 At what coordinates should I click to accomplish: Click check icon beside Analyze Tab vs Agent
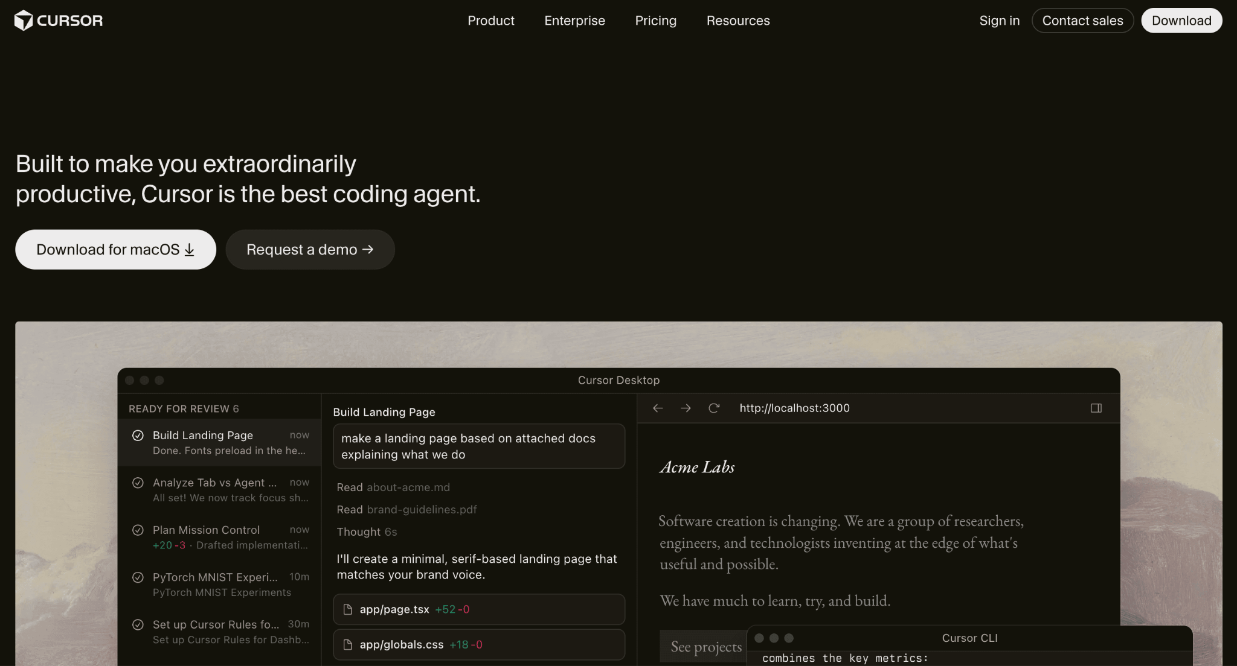tap(138, 483)
